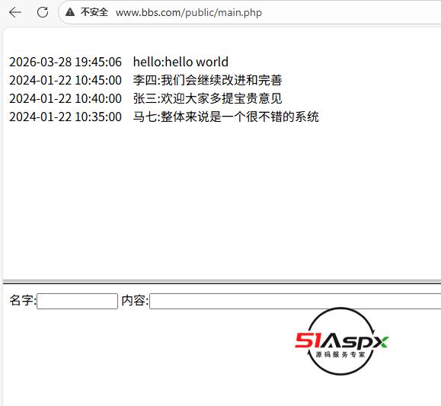Click the green X in the logo
The height and width of the screenshot is (406, 441).
tap(382, 342)
